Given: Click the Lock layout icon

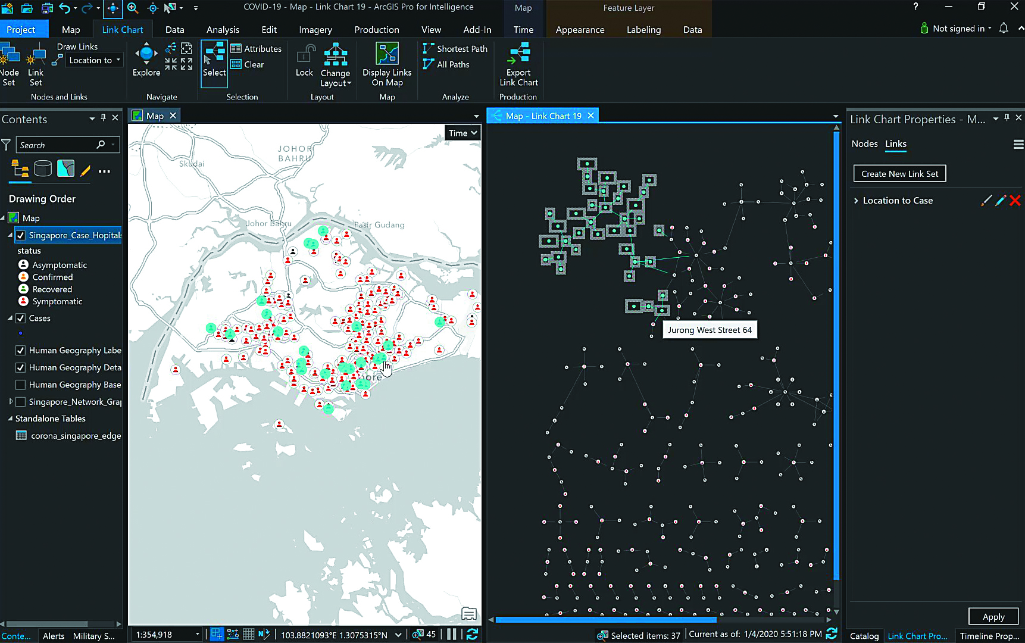Looking at the screenshot, I should pyautogui.click(x=304, y=60).
